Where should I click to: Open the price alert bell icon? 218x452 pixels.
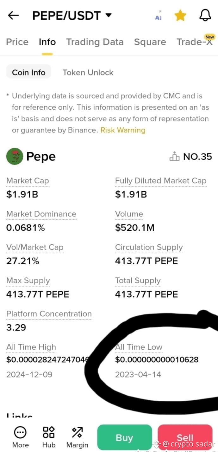point(205,15)
